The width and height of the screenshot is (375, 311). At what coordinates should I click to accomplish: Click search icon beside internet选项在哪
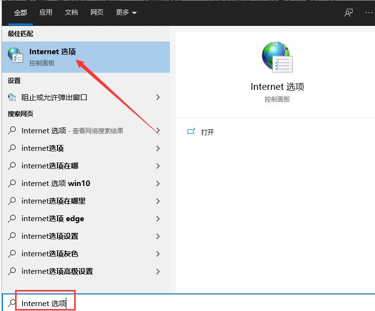12,166
